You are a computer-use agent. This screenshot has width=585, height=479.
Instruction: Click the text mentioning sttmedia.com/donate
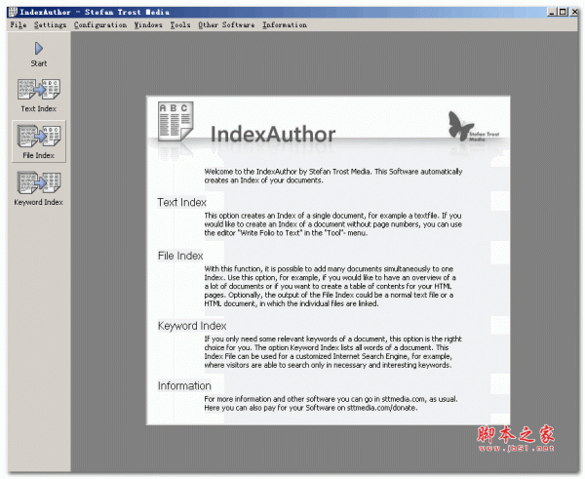coord(310,408)
